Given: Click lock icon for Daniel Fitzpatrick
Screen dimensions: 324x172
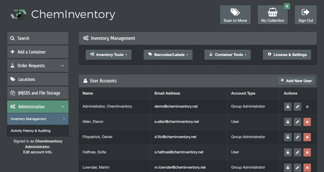Looking at the screenshot, I should [x=288, y=137].
